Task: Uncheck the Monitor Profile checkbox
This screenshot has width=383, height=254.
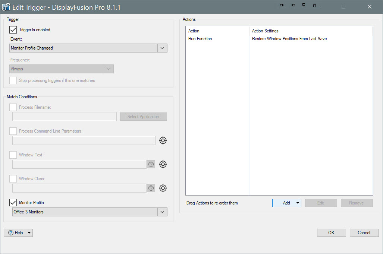Action: coord(13,203)
